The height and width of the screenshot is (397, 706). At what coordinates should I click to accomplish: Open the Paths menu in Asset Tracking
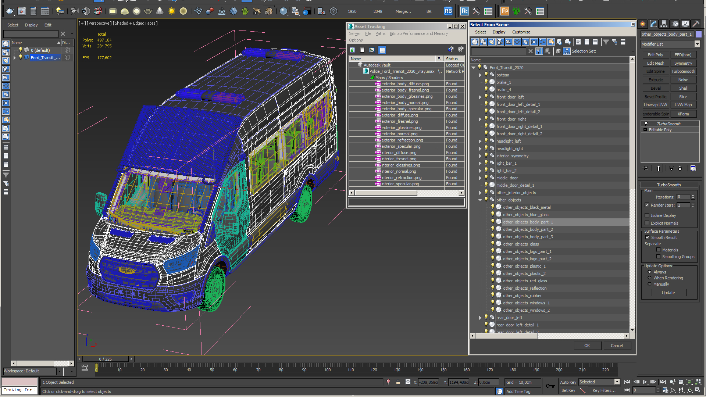coord(380,33)
